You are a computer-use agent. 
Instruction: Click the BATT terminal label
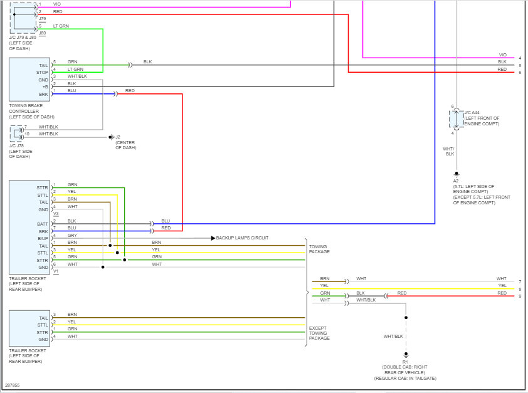(x=43, y=224)
